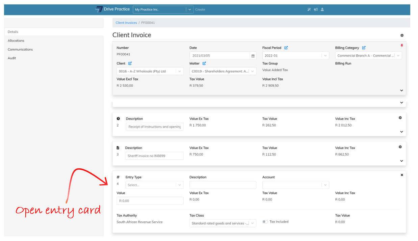Image resolution: width=418 pixels, height=241 pixels.
Task: Open the magic wand tool in header
Action: pos(309,9)
